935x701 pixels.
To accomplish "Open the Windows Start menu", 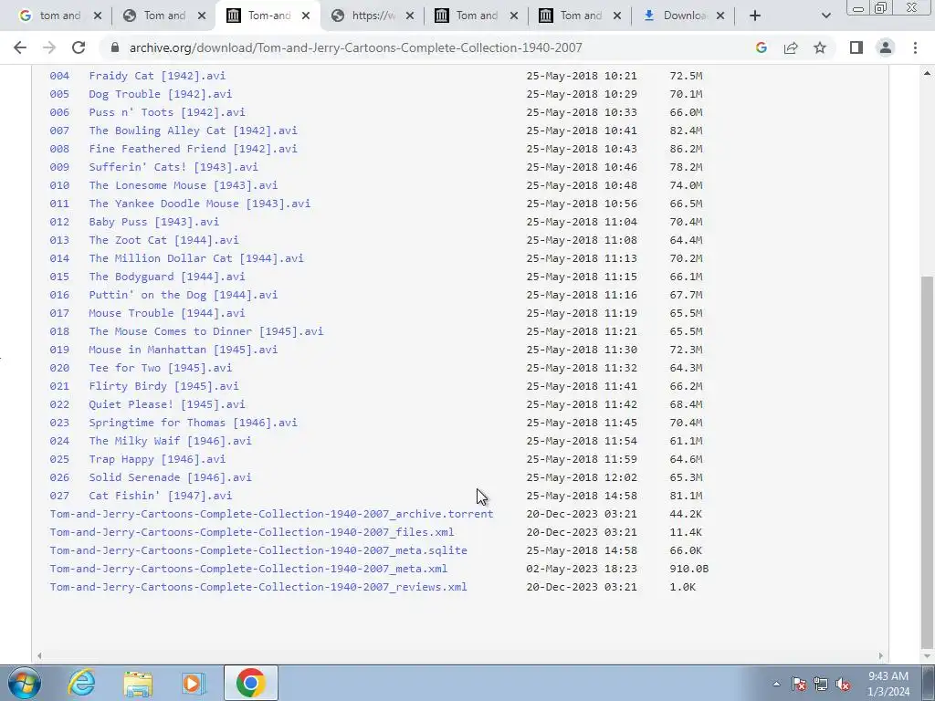I will pyautogui.click(x=24, y=683).
